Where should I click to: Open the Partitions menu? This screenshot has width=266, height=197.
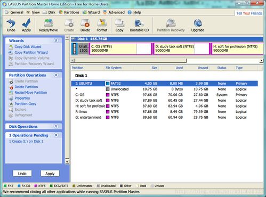tap(69, 12)
